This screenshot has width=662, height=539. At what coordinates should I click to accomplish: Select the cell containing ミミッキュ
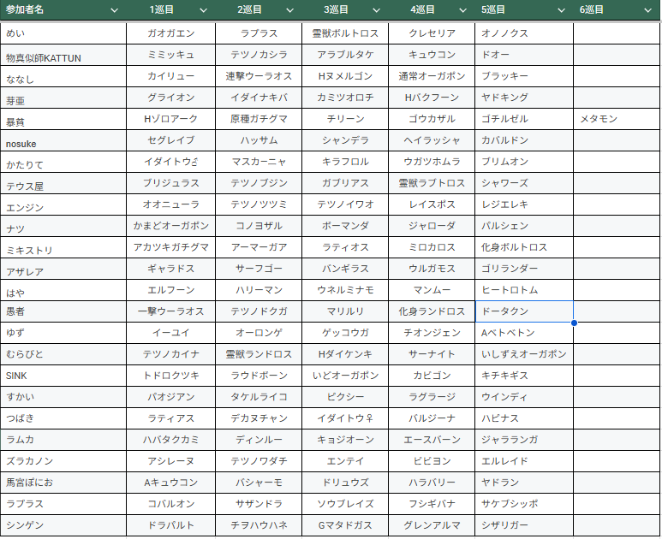[171, 55]
